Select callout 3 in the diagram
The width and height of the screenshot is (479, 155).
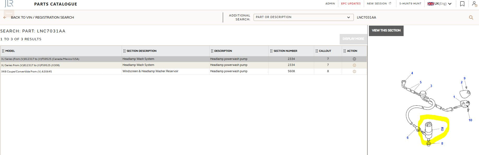(431, 86)
